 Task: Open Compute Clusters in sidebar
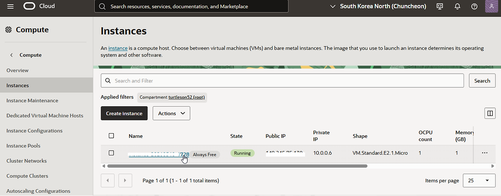[27, 176]
